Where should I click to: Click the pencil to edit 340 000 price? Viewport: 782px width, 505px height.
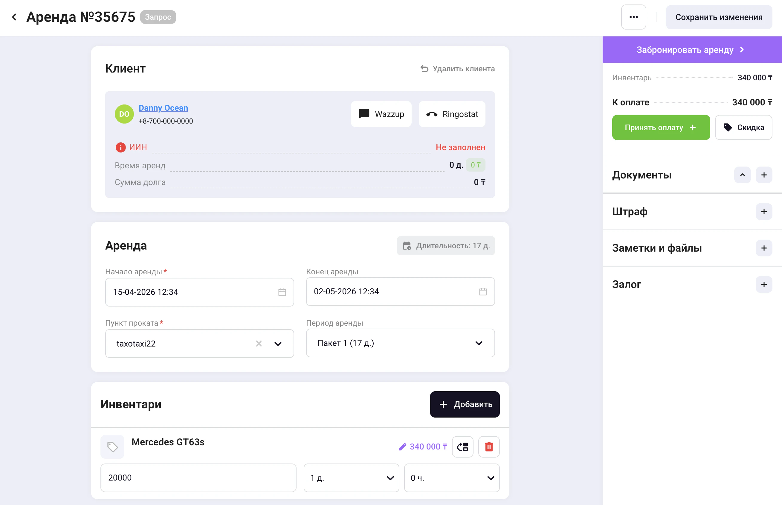coord(402,447)
